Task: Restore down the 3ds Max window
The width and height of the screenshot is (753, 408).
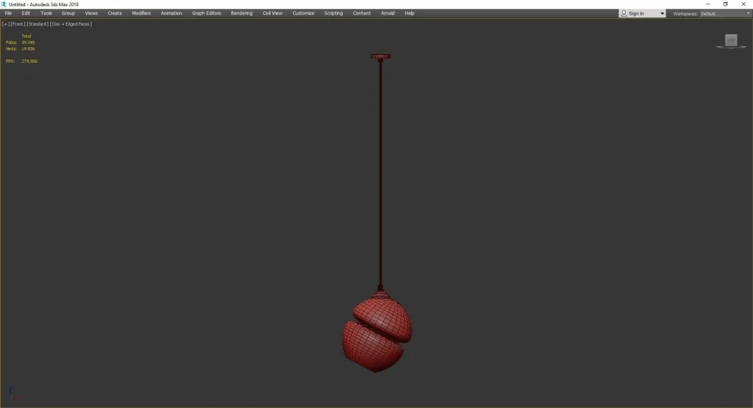Action: (x=725, y=4)
